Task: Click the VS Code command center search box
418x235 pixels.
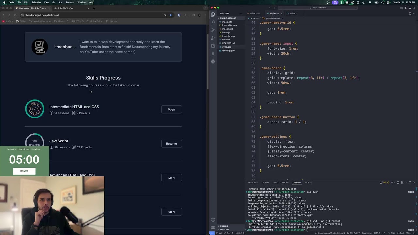Action: click(317, 8)
